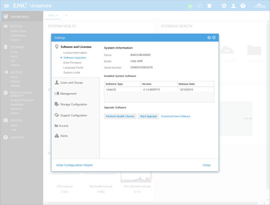Open the hamburger navigation menu
This screenshot has width=270, height=205.
6,6
